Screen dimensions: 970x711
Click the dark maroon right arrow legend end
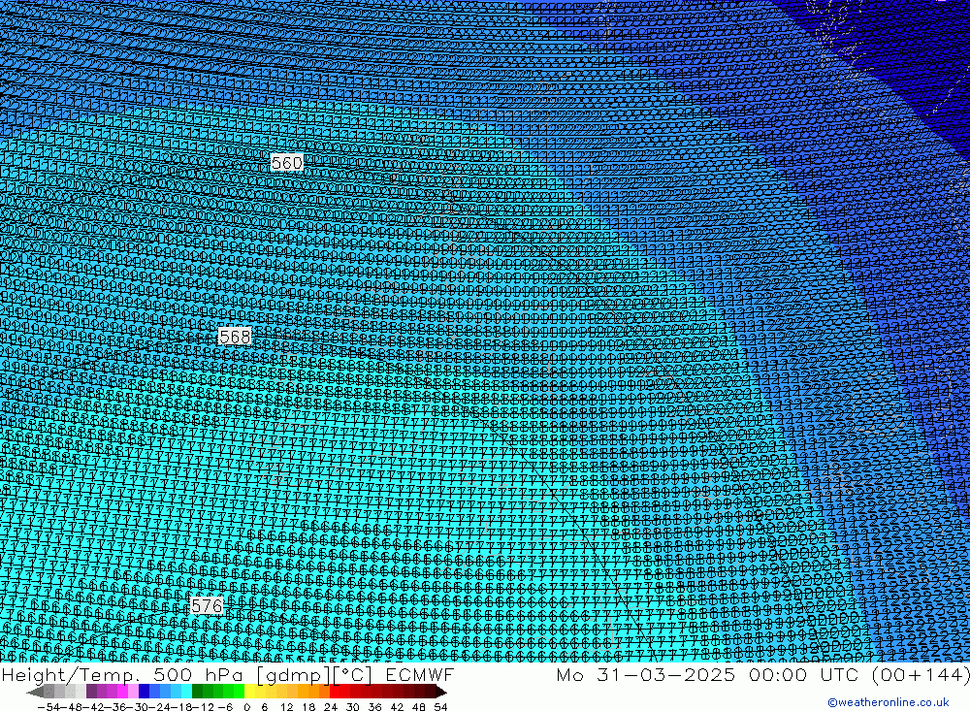(x=440, y=692)
